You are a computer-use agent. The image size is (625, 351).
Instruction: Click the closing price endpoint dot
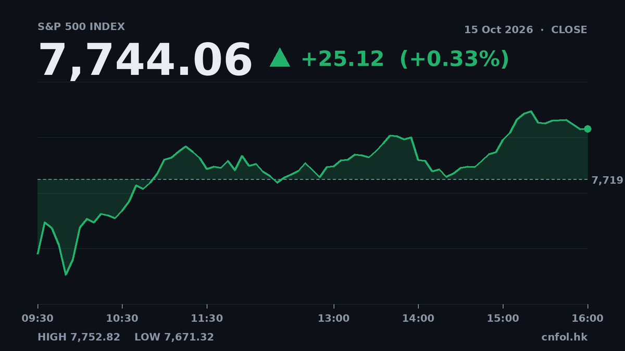tap(587, 129)
